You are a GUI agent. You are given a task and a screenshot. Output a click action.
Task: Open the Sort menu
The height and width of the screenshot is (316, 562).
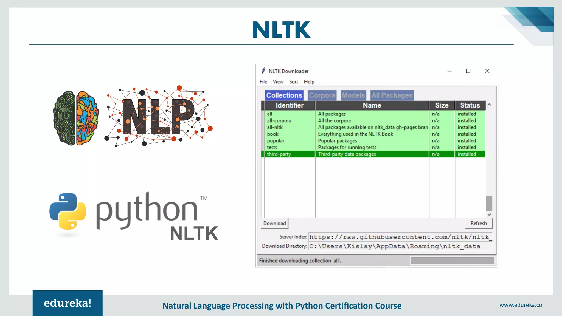(x=293, y=82)
